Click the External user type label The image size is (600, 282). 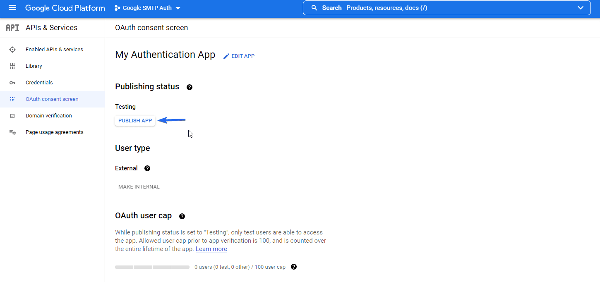126,168
